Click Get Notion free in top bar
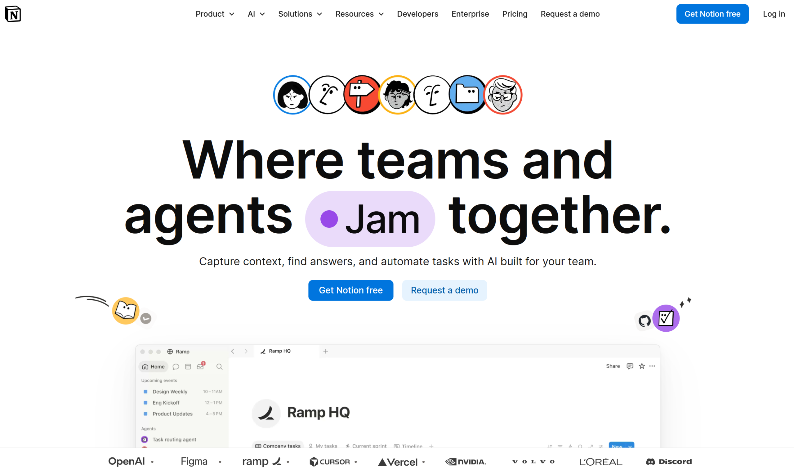 [x=712, y=14]
